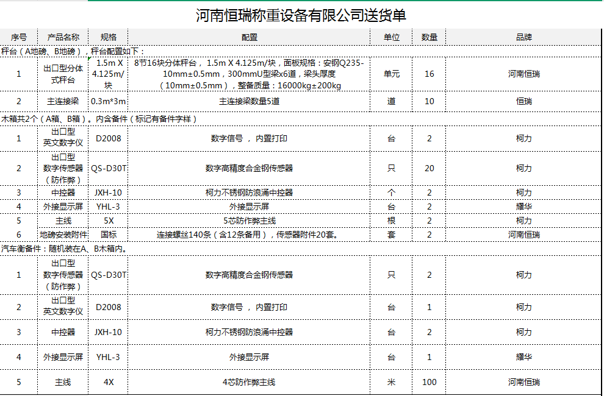Click the unit cell containing 米
The height and width of the screenshot is (396, 604).
pos(392,382)
